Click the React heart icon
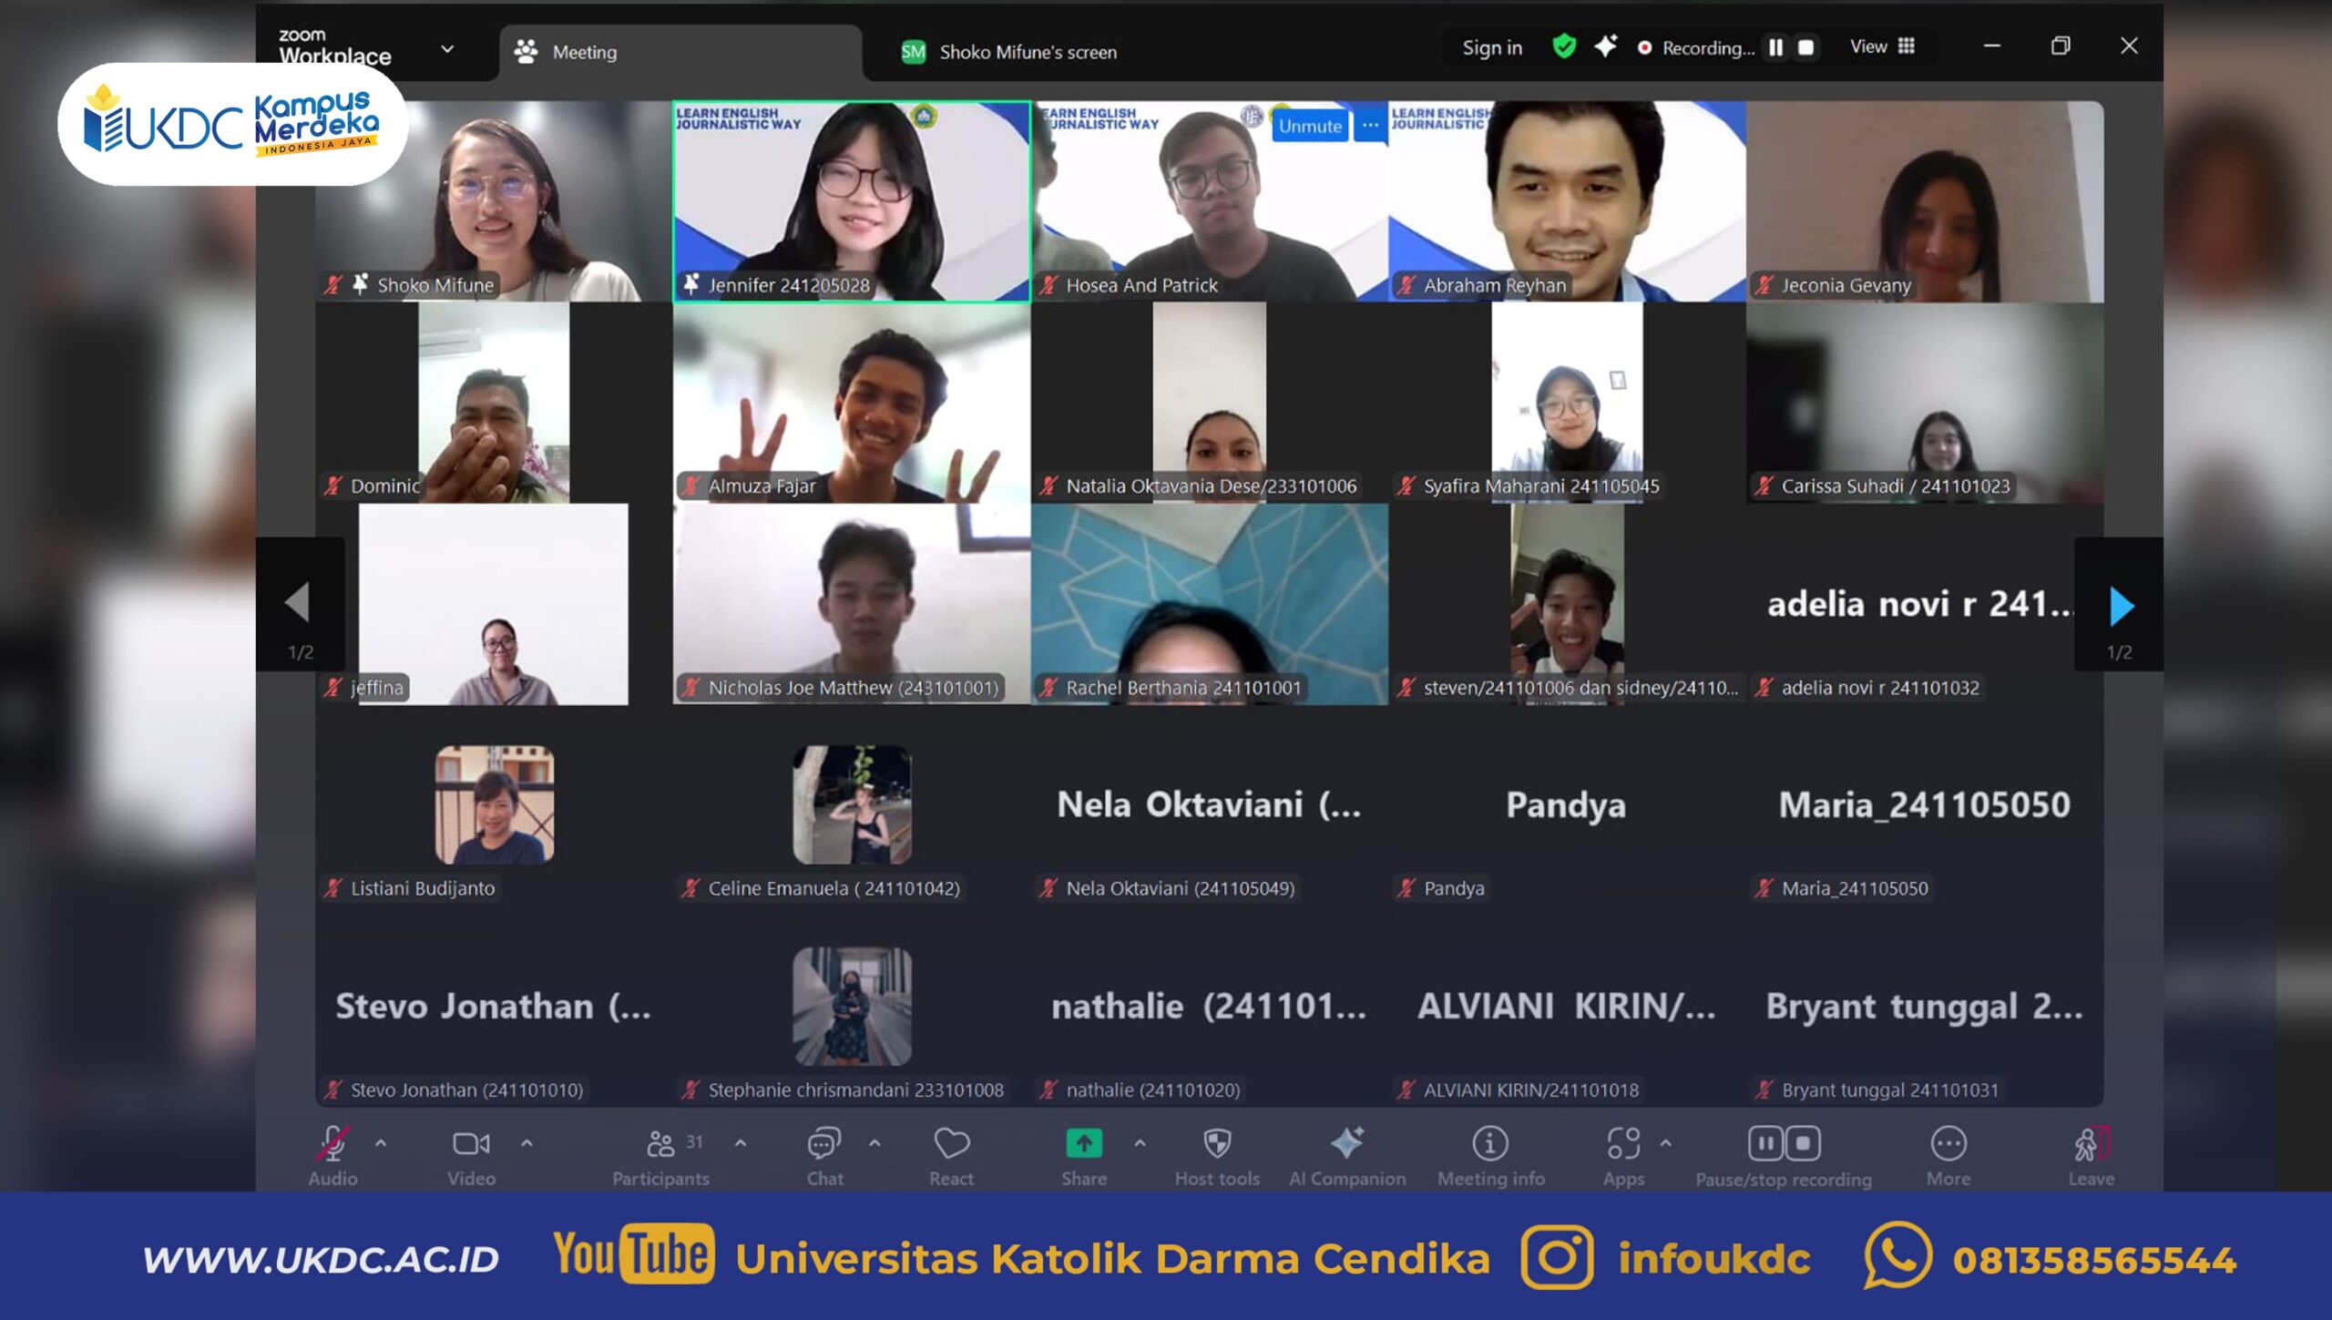This screenshot has height=1320, width=2332. click(x=951, y=1144)
